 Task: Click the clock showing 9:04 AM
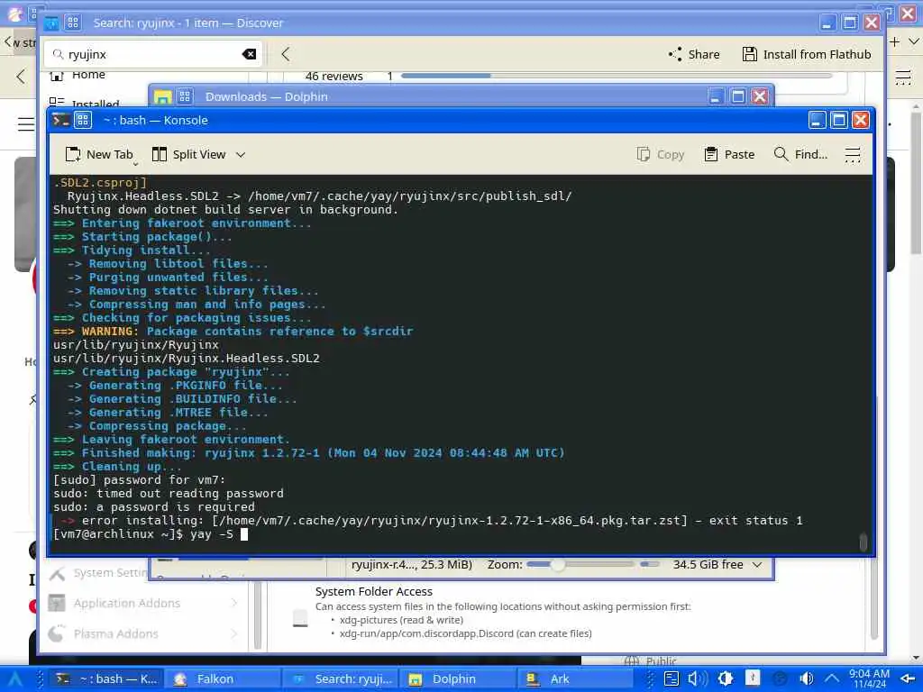click(869, 678)
